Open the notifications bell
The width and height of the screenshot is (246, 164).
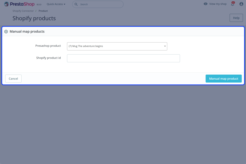233,4
